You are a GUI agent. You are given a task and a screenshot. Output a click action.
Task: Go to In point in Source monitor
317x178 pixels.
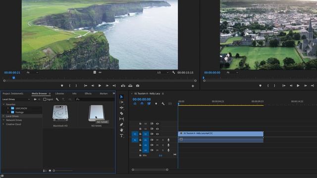(x=86, y=86)
